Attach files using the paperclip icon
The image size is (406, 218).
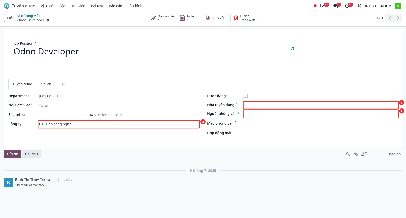356,154
